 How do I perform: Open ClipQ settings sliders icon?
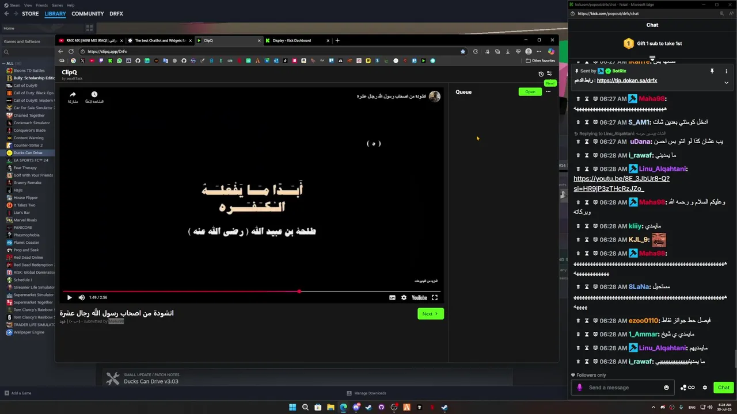click(549, 74)
